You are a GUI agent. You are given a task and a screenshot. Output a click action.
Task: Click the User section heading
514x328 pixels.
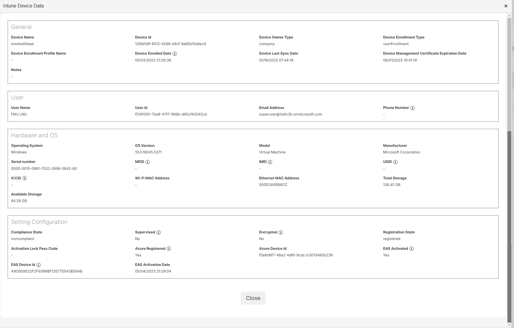point(17,97)
